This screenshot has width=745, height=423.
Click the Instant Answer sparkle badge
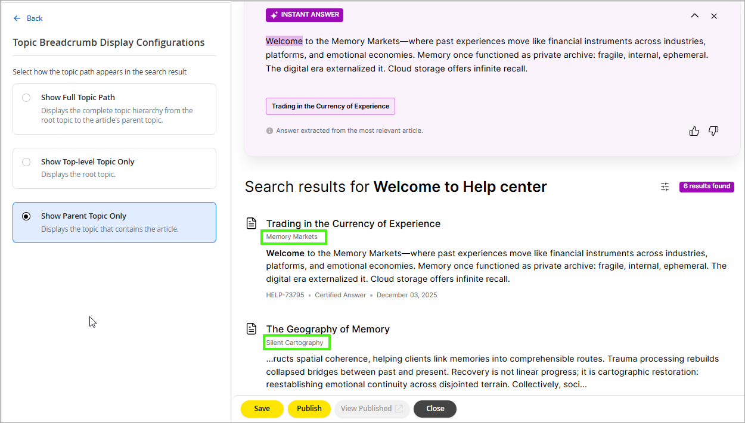(x=304, y=15)
